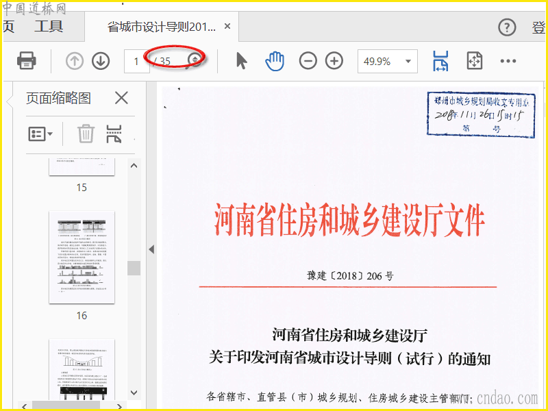Screen dimensions: 548x411
Task: Go to next page with down arrow
Action: (x=101, y=61)
